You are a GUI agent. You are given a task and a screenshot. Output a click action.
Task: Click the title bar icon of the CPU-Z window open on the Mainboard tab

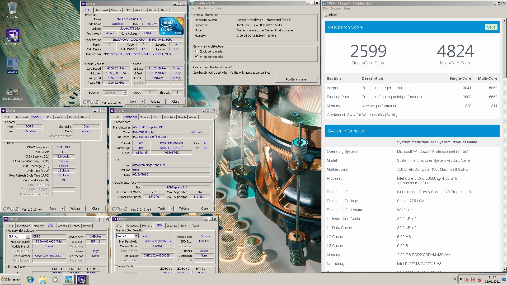point(112,110)
